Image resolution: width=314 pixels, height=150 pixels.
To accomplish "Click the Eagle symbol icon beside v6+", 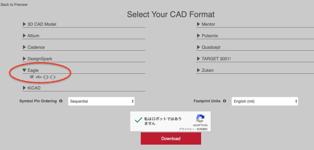I will tap(46, 77).
